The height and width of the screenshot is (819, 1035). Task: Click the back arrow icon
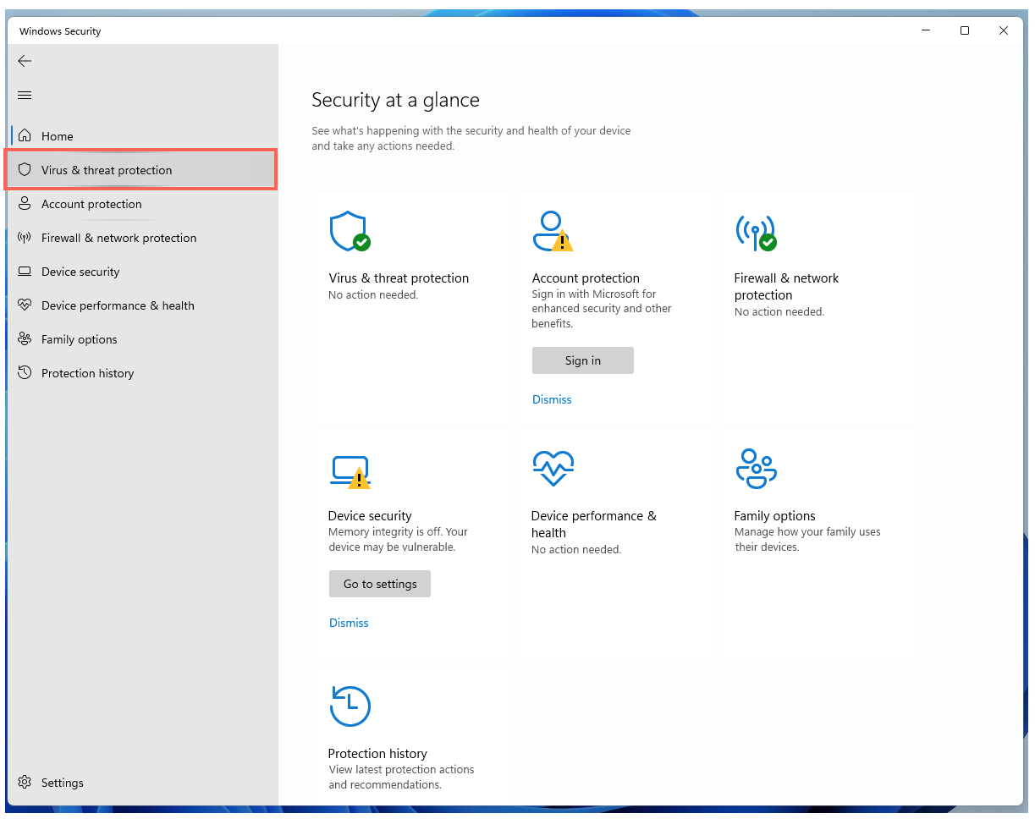click(x=25, y=61)
